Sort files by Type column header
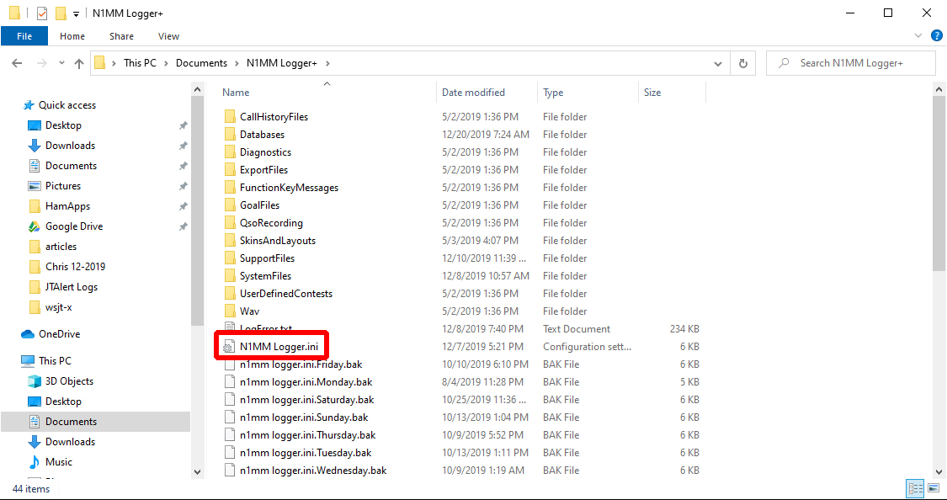947x500 pixels. (x=552, y=93)
